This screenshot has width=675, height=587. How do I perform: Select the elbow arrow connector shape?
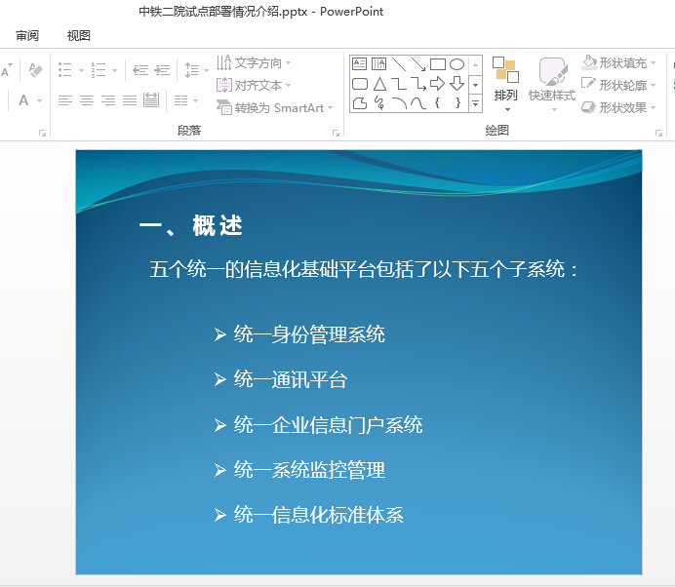[418, 84]
